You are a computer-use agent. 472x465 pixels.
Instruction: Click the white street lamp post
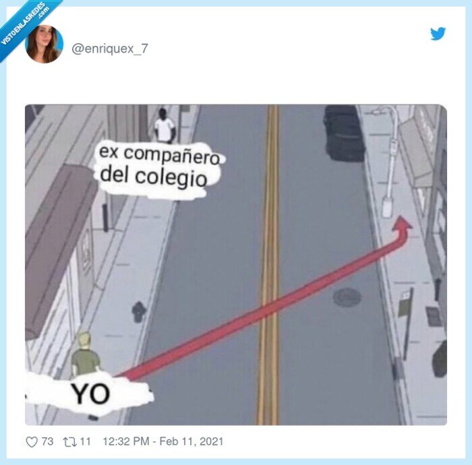[x=388, y=162]
